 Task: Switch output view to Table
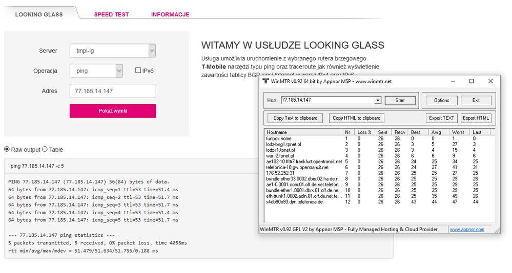(45, 149)
